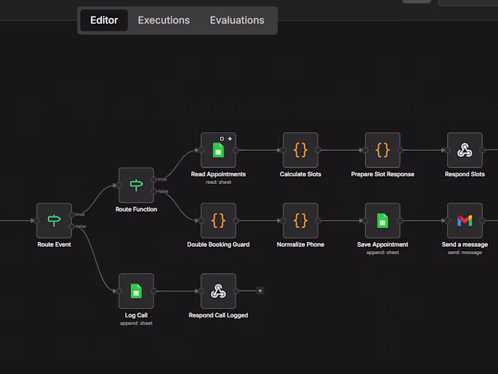
Task: Switch to the Editor tab
Action: (104, 21)
